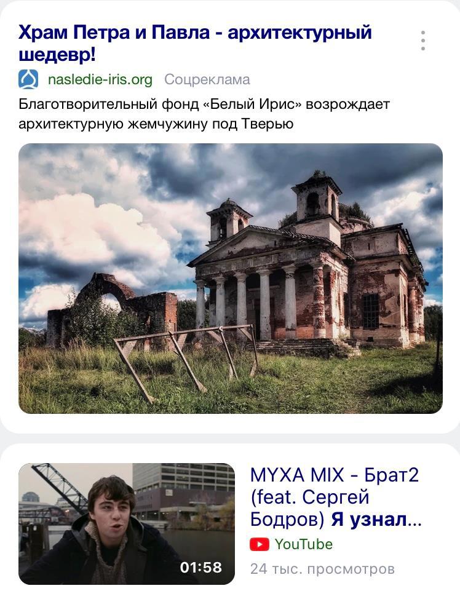Image resolution: width=460 pixels, height=591 pixels.
Task: Click "шедевр!" on the headline's second line
Action: pos(57,55)
